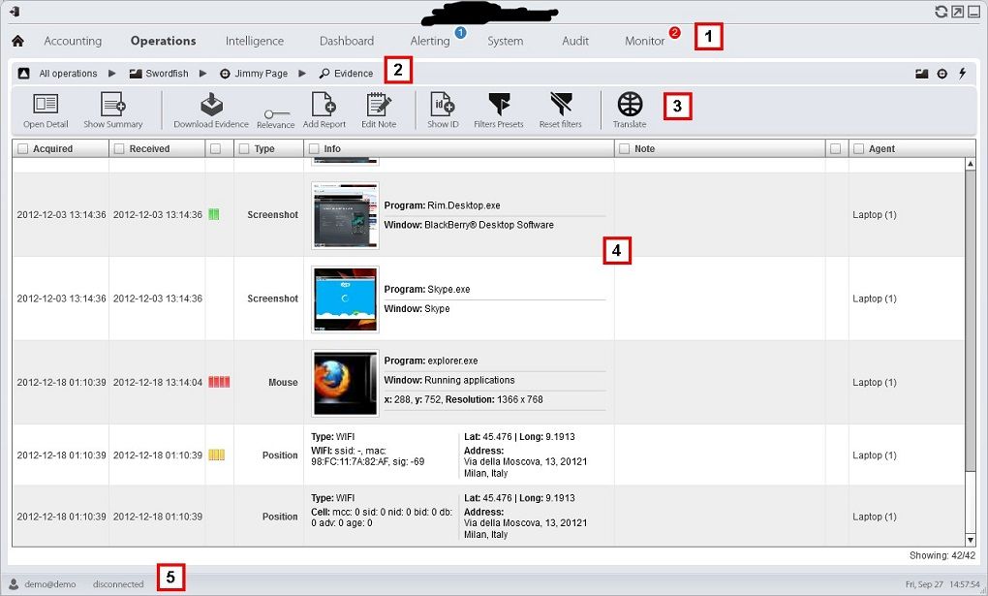
Task: Click 'Showing: 42/42' counter
Action: click(x=942, y=555)
